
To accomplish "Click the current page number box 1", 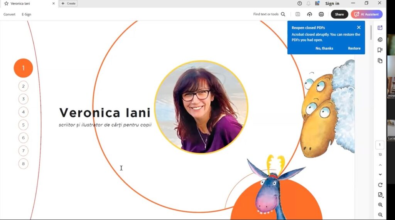I will (x=380, y=145).
